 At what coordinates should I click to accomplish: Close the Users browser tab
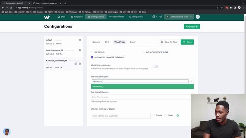(60, 3)
